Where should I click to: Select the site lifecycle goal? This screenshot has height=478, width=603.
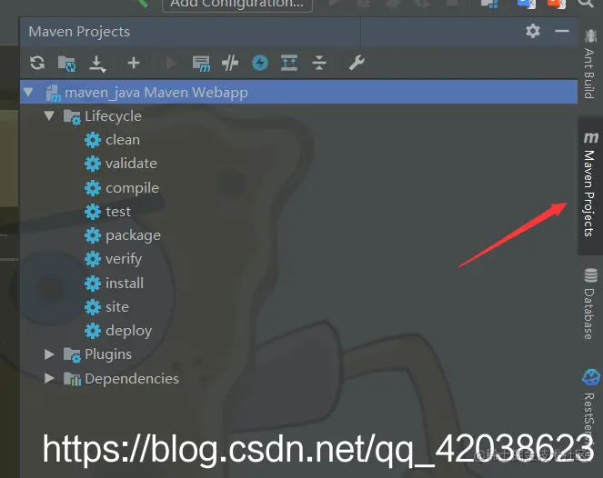click(x=117, y=307)
